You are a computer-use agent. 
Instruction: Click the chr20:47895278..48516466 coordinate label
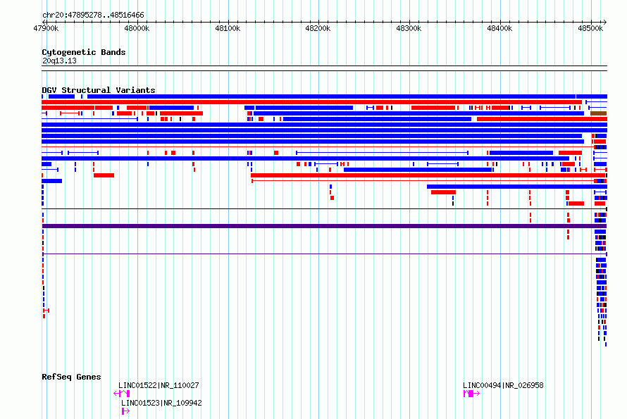point(93,15)
